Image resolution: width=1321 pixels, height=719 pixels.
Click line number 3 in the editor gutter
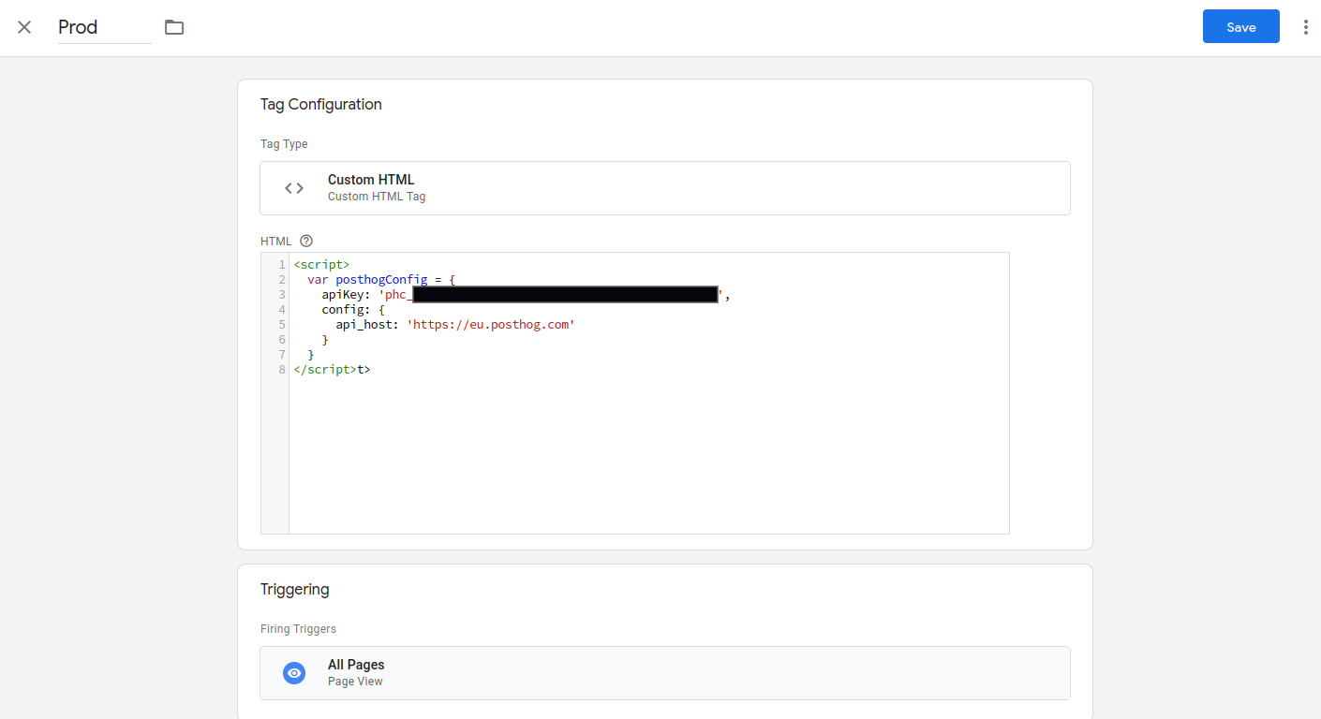pos(282,294)
